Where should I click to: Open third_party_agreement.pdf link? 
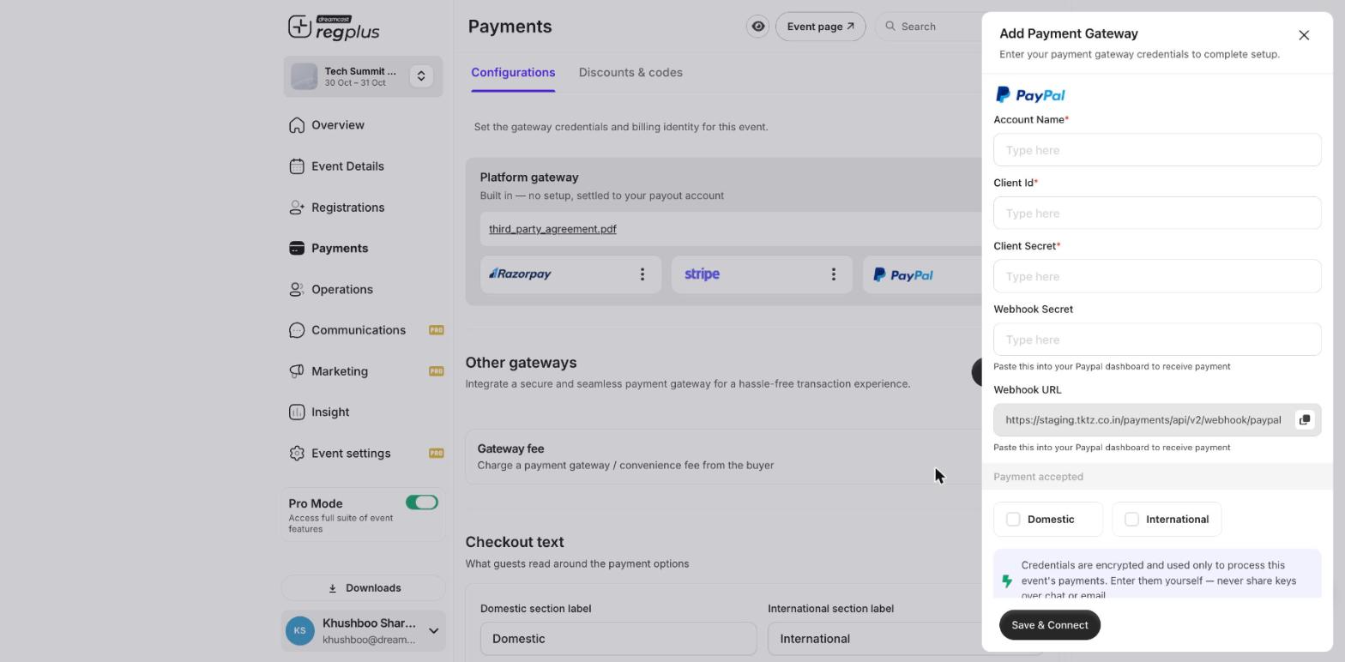(552, 229)
